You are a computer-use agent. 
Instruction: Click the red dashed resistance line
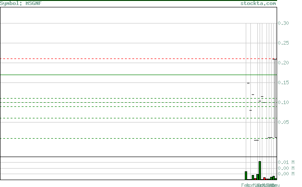click(x=138, y=58)
